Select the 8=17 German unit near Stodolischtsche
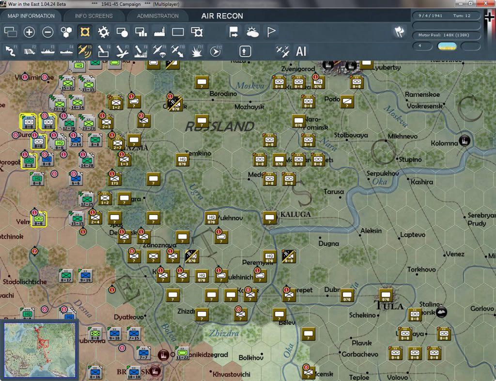 point(66,276)
